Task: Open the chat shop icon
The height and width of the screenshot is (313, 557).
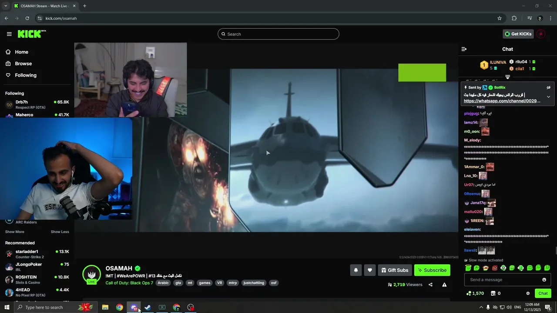Action: pyautogui.click(x=493, y=293)
